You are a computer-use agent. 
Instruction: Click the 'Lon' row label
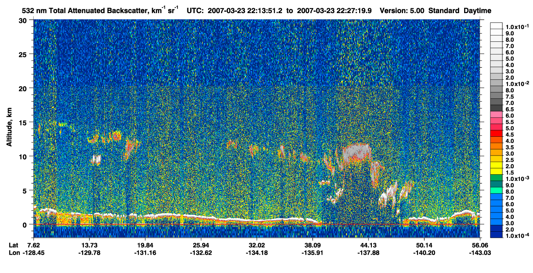point(14,253)
